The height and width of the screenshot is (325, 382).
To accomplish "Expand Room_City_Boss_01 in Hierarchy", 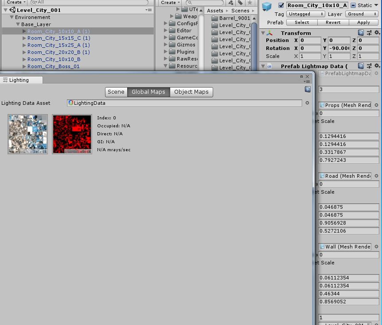I will [24, 66].
